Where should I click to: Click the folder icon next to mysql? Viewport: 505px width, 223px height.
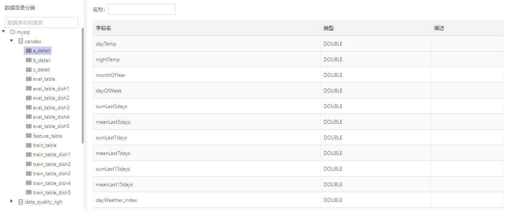(x=13, y=32)
